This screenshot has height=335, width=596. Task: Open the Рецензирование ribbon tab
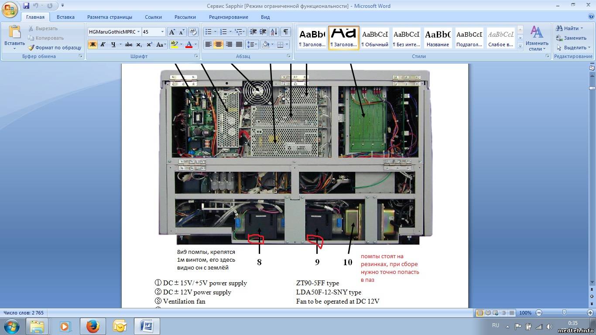(x=228, y=17)
